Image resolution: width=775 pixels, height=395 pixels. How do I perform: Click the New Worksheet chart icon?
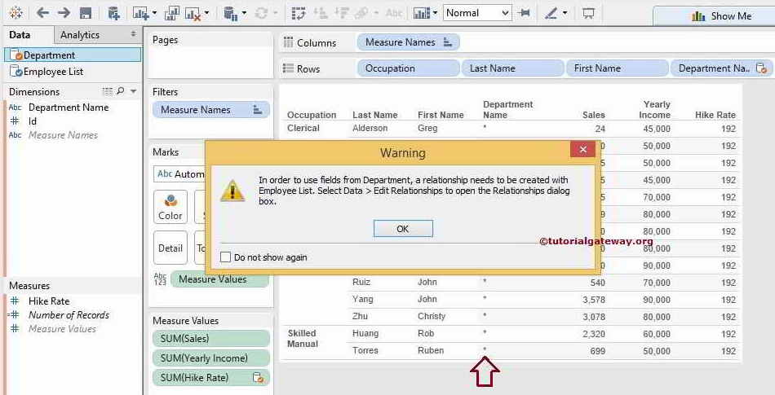[x=141, y=13]
